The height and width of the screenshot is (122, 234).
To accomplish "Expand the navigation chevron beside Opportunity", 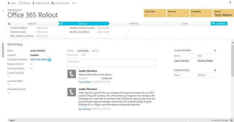I will click(3, 11).
